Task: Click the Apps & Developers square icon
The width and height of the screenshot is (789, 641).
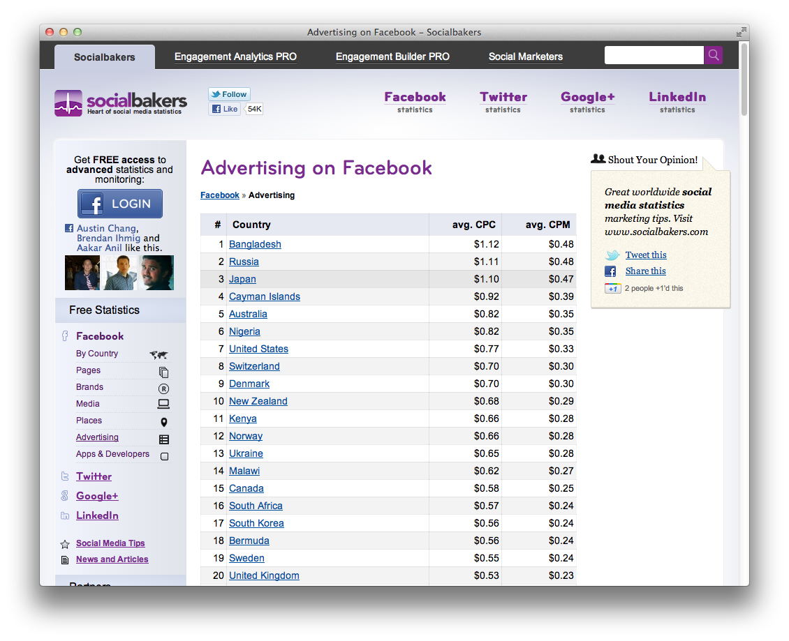Action: (x=164, y=456)
